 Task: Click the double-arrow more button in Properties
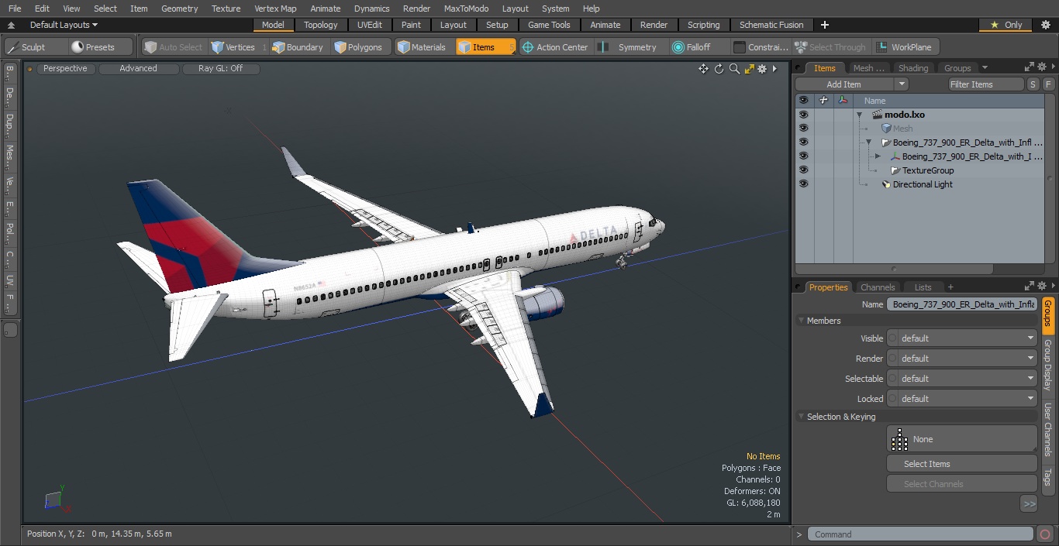[1029, 503]
